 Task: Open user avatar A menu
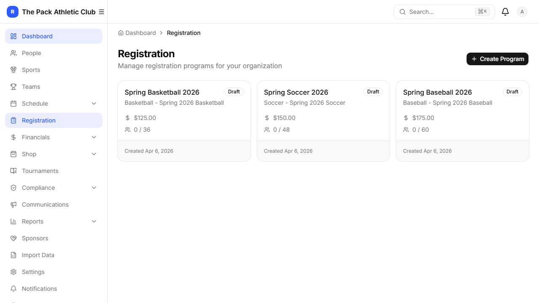tap(522, 12)
